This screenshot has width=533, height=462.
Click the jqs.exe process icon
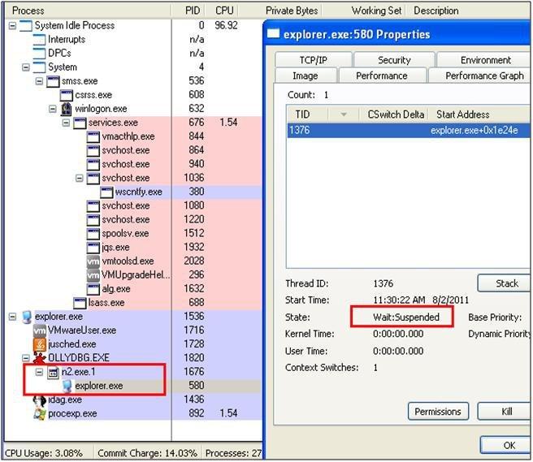pyautogui.click(x=93, y=248)
